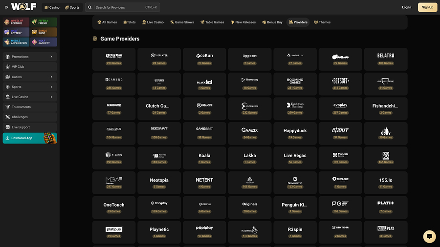The image size is (440, 247).
Task: Click the Download App button
Action: pos(30,138)
